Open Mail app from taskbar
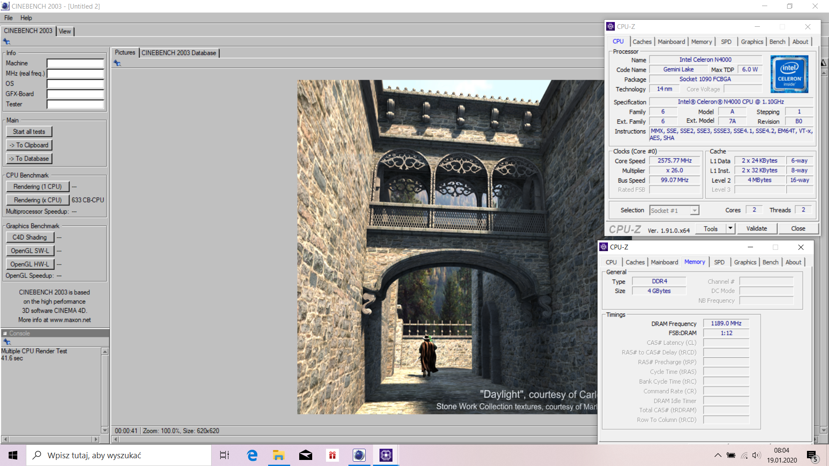Screen dimensions: 829x466 click(x=306, y=455)
